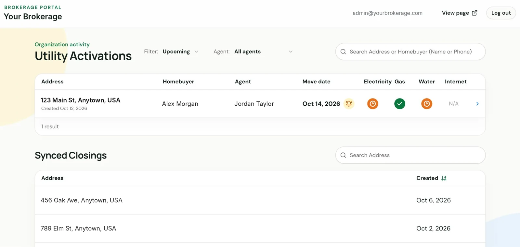The height and width of the screenshot is (247, 520).
Task: Click the Your Brokerage title
Action: pos(33,17)
